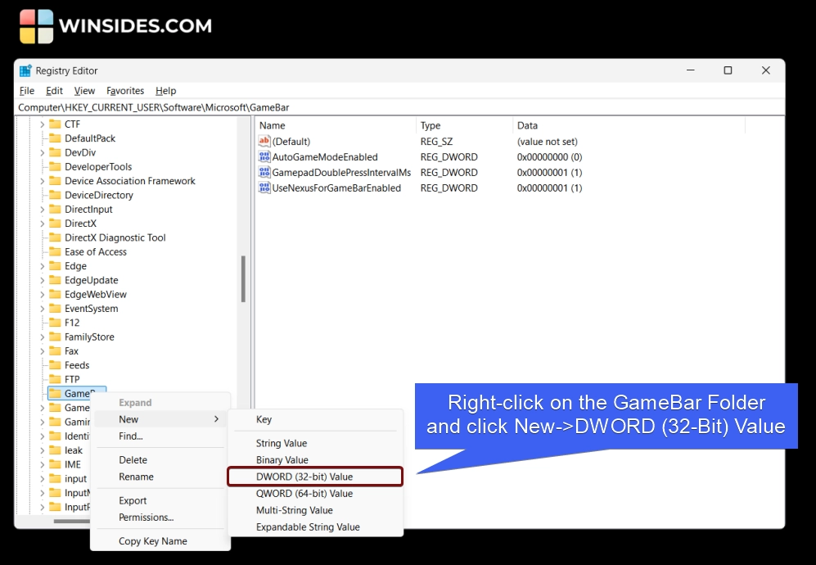Image resolution: width=816 pixels, height=565 pixels.
Task: Click Export in the context menu
Action: pyautogui.click(x=160, y=500)
